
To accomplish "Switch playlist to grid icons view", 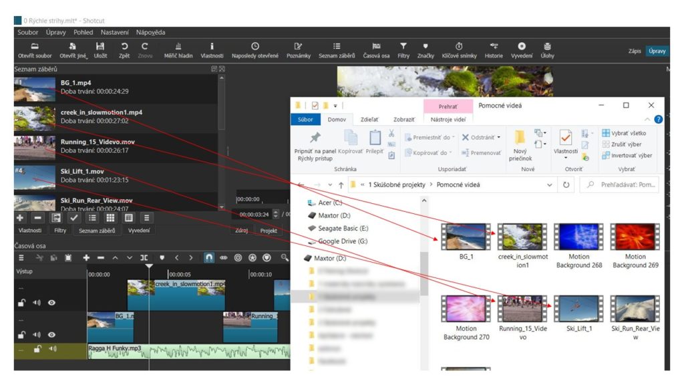I will pos(110,217).
